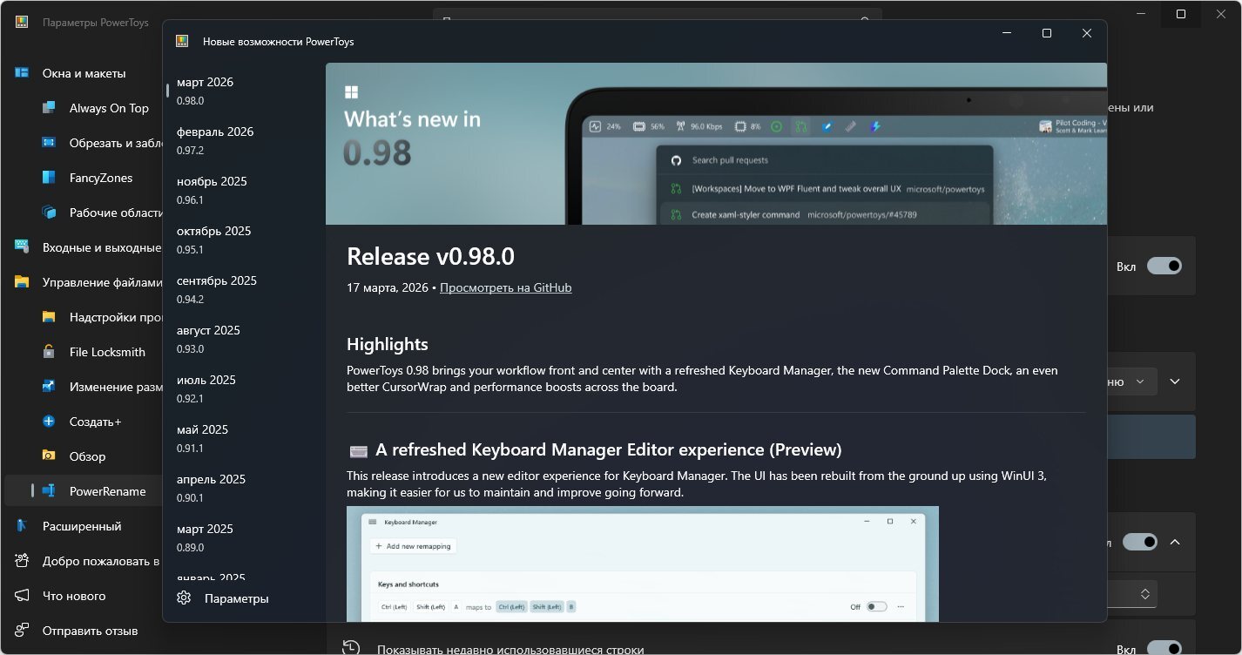Expand the chevron next to the dropdown
Screen dimensions: 1242x655
coord(1175,382)
